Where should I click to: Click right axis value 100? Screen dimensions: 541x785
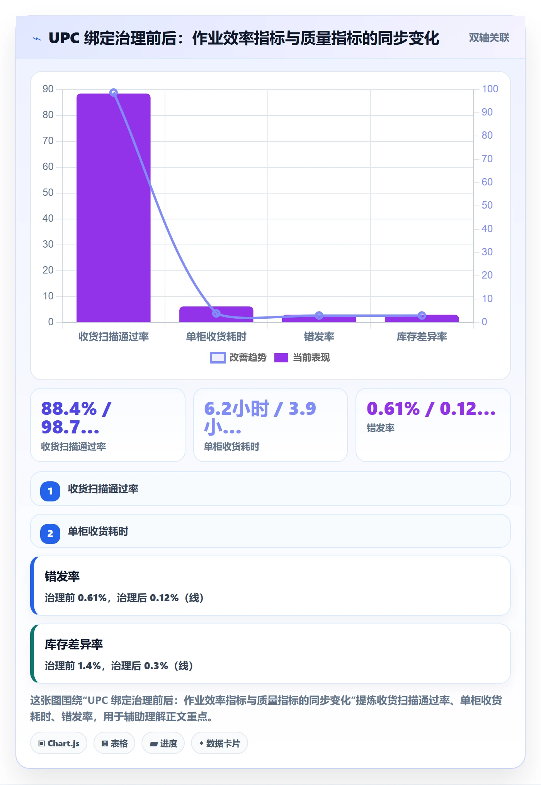point(490,89)
